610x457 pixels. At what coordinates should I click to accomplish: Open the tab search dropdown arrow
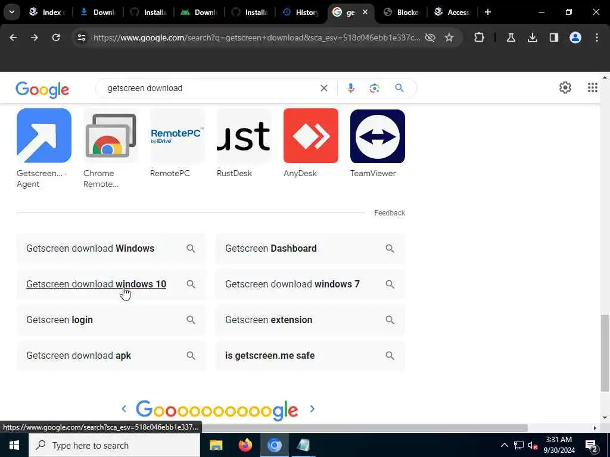[x=12, y=12]
